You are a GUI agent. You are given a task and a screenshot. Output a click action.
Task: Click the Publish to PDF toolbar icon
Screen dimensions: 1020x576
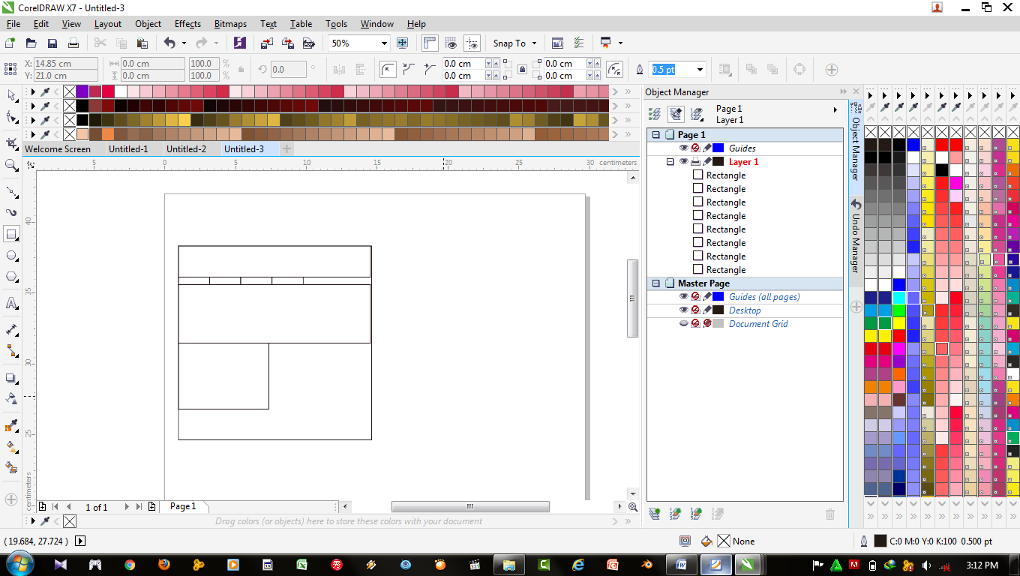309,43
